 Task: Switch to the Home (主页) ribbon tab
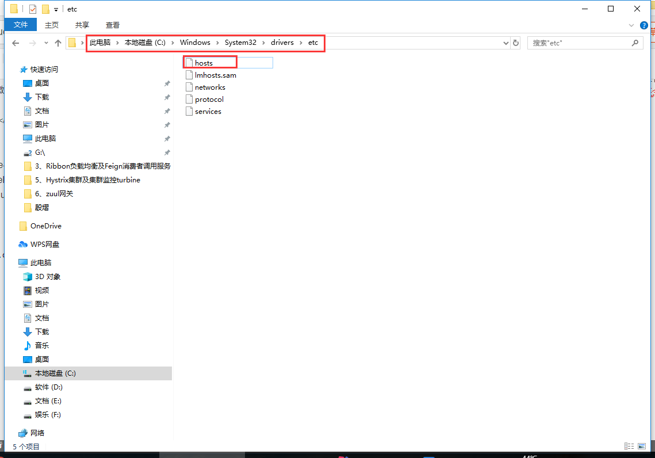[52, 25]
